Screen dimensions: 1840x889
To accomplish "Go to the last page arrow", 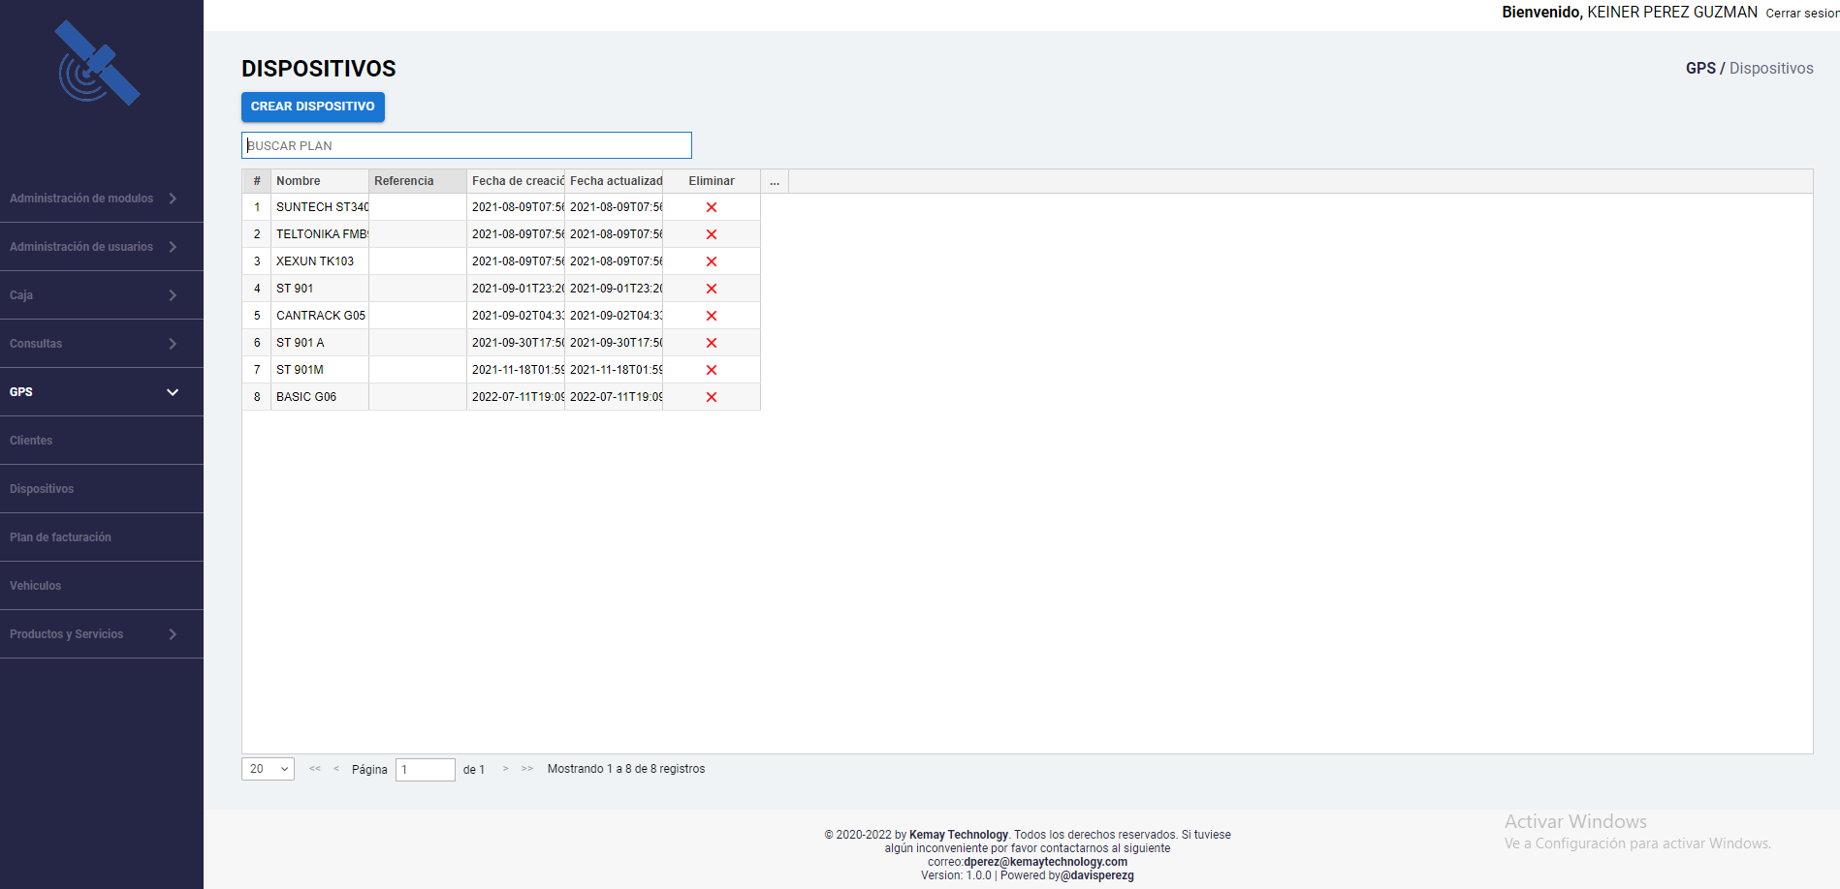I will pos(527,769).
